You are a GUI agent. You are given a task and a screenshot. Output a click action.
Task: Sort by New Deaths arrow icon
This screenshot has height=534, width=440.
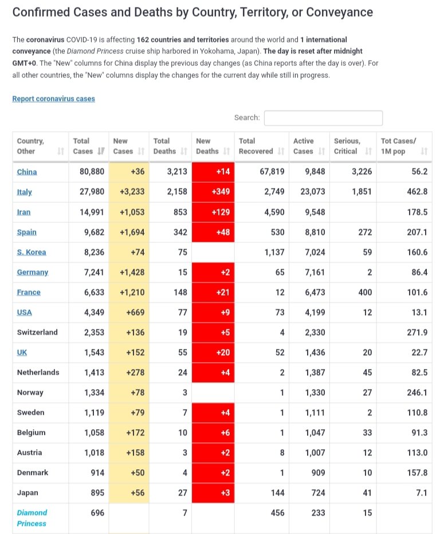(226, 151)
